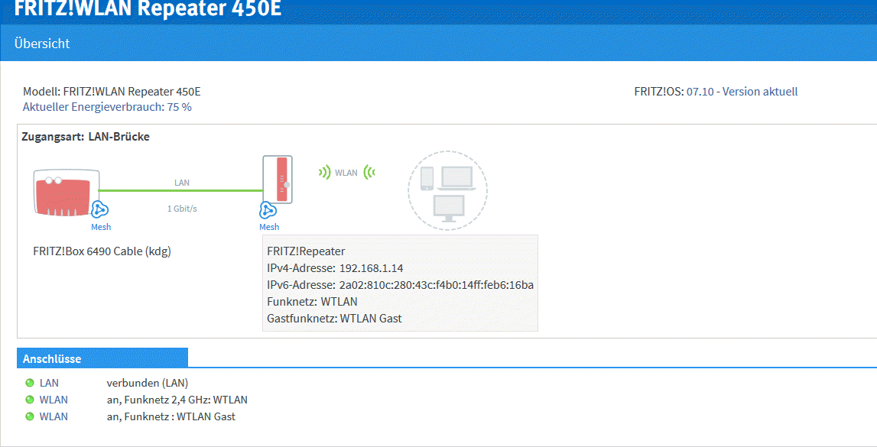Click the Mesh label below the repeater

pyautogui.click(x=269, y=227)
